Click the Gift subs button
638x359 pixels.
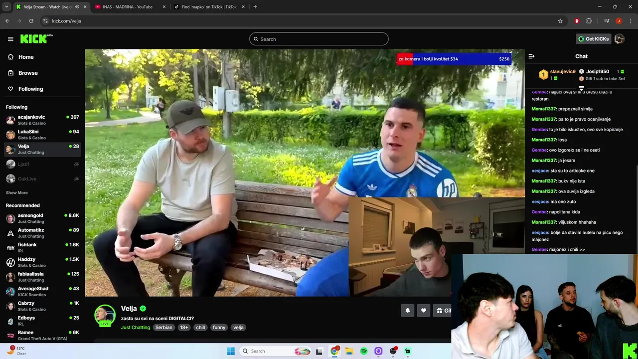click(443, 311)
